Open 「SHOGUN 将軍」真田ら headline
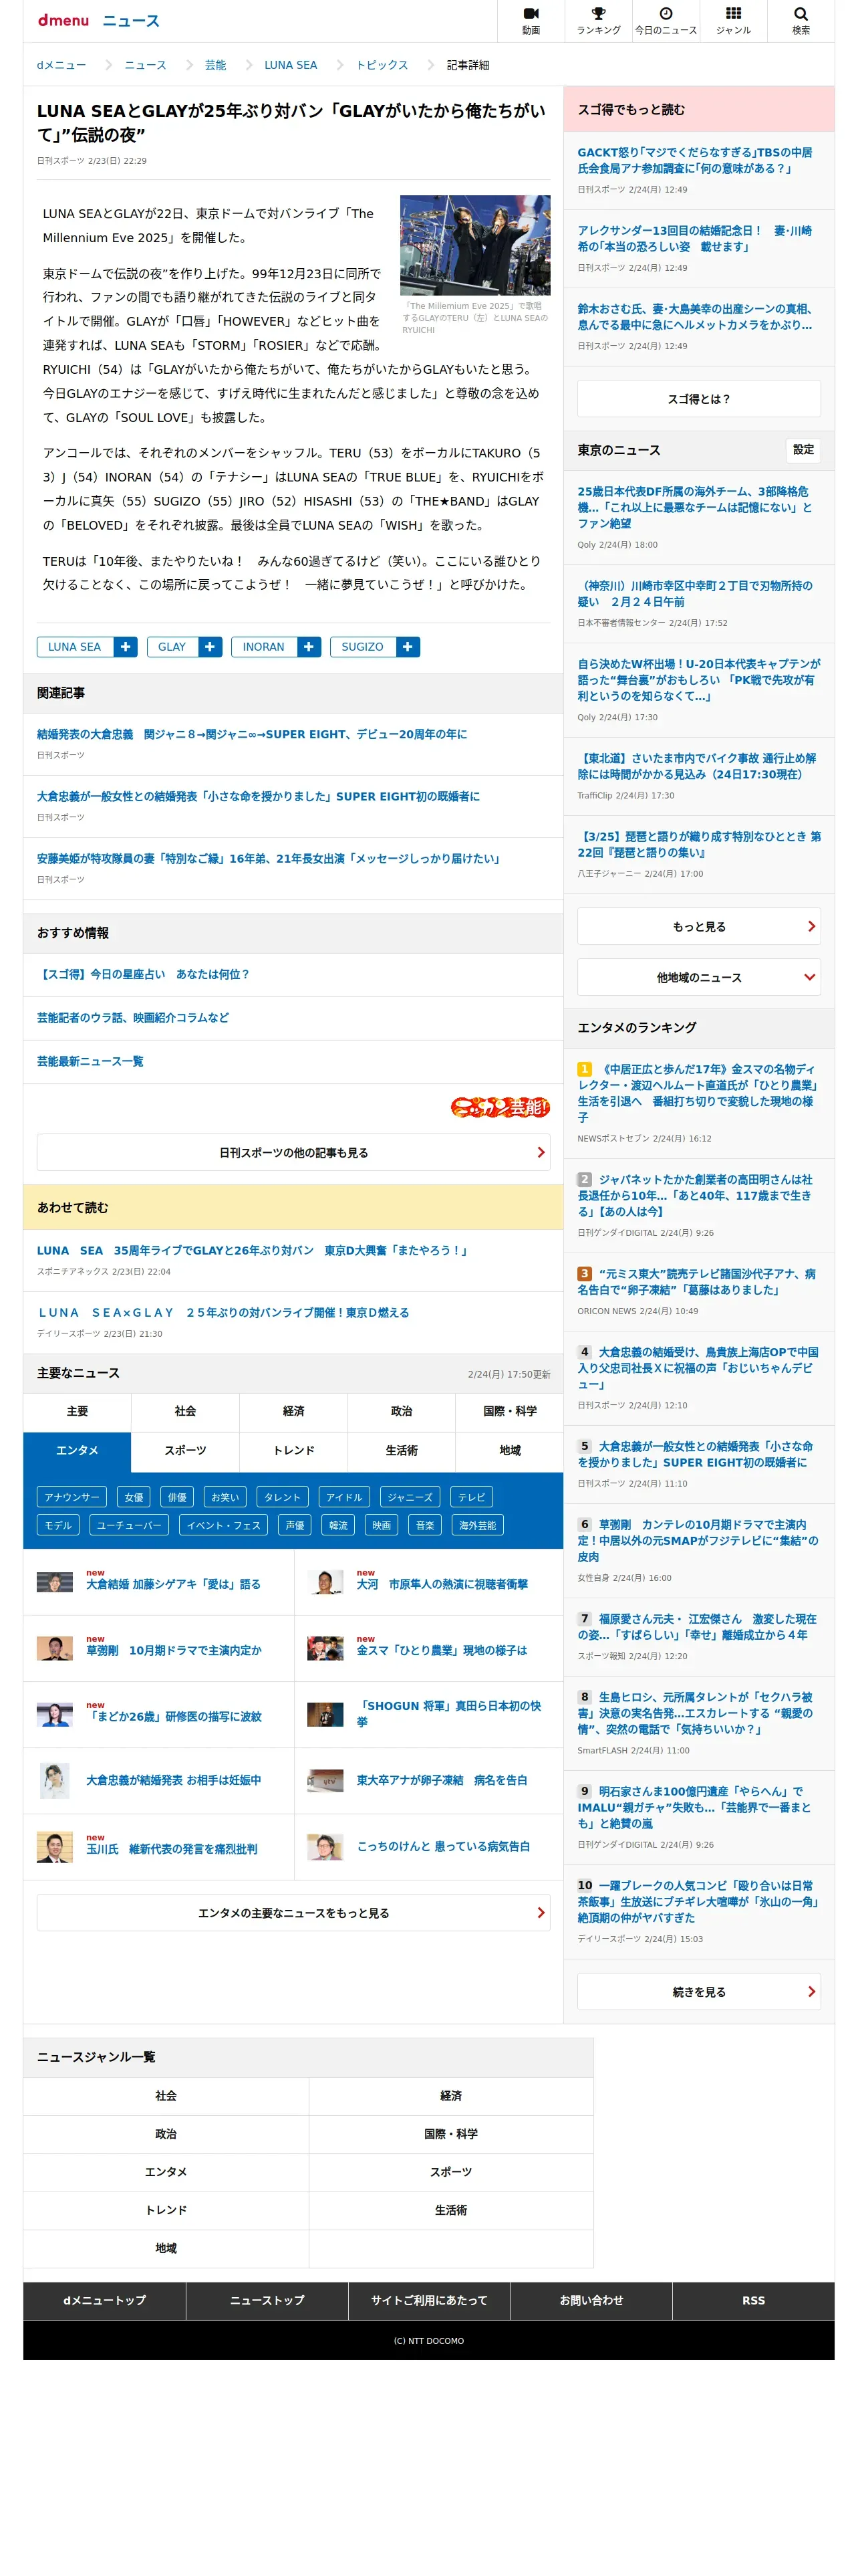The height and width of the screenshot is (2576, 858). point(450,1714)
